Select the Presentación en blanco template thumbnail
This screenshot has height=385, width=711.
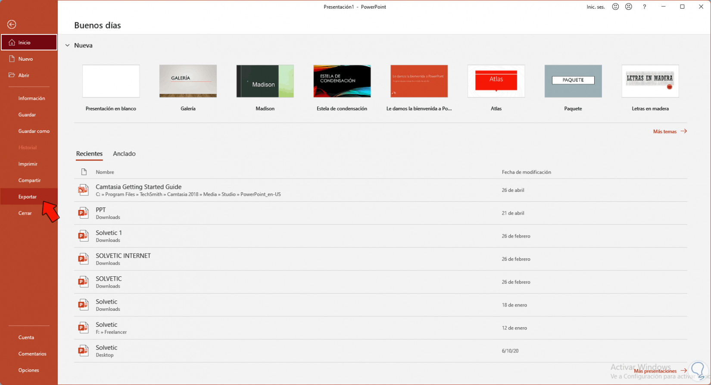(111, 81)
